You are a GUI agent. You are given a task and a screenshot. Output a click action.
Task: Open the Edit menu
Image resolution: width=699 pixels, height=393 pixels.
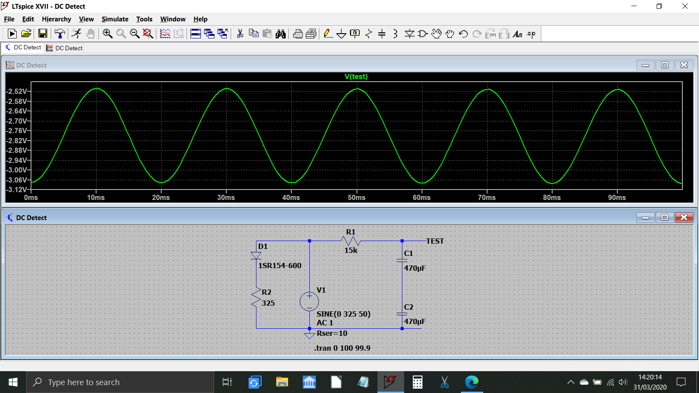click(28, 19)
